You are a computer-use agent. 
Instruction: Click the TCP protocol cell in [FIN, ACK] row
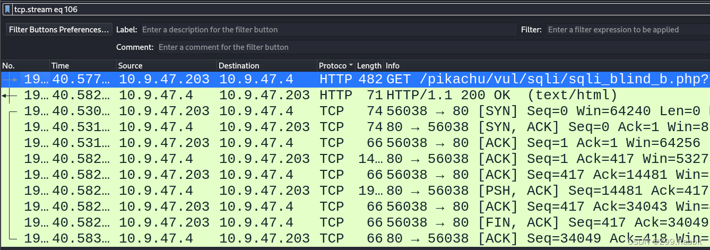coord(332,223)
